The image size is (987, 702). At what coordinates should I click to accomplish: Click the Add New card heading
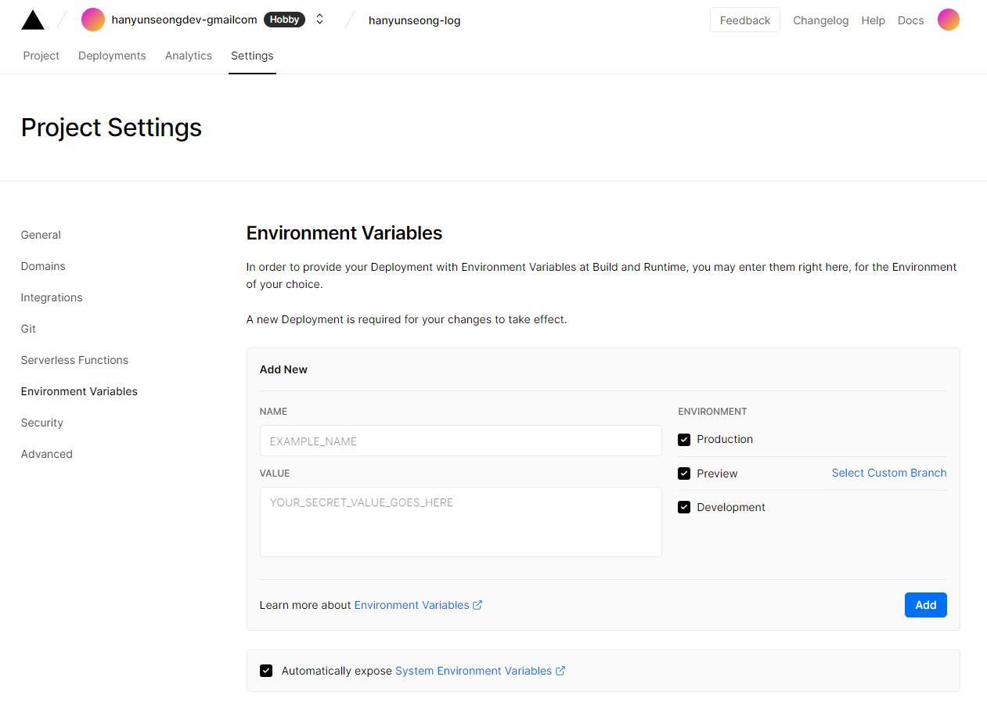(283, 369)
